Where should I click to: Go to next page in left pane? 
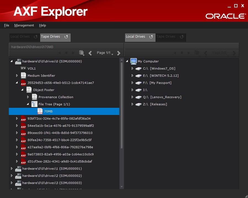click(118, 53)
